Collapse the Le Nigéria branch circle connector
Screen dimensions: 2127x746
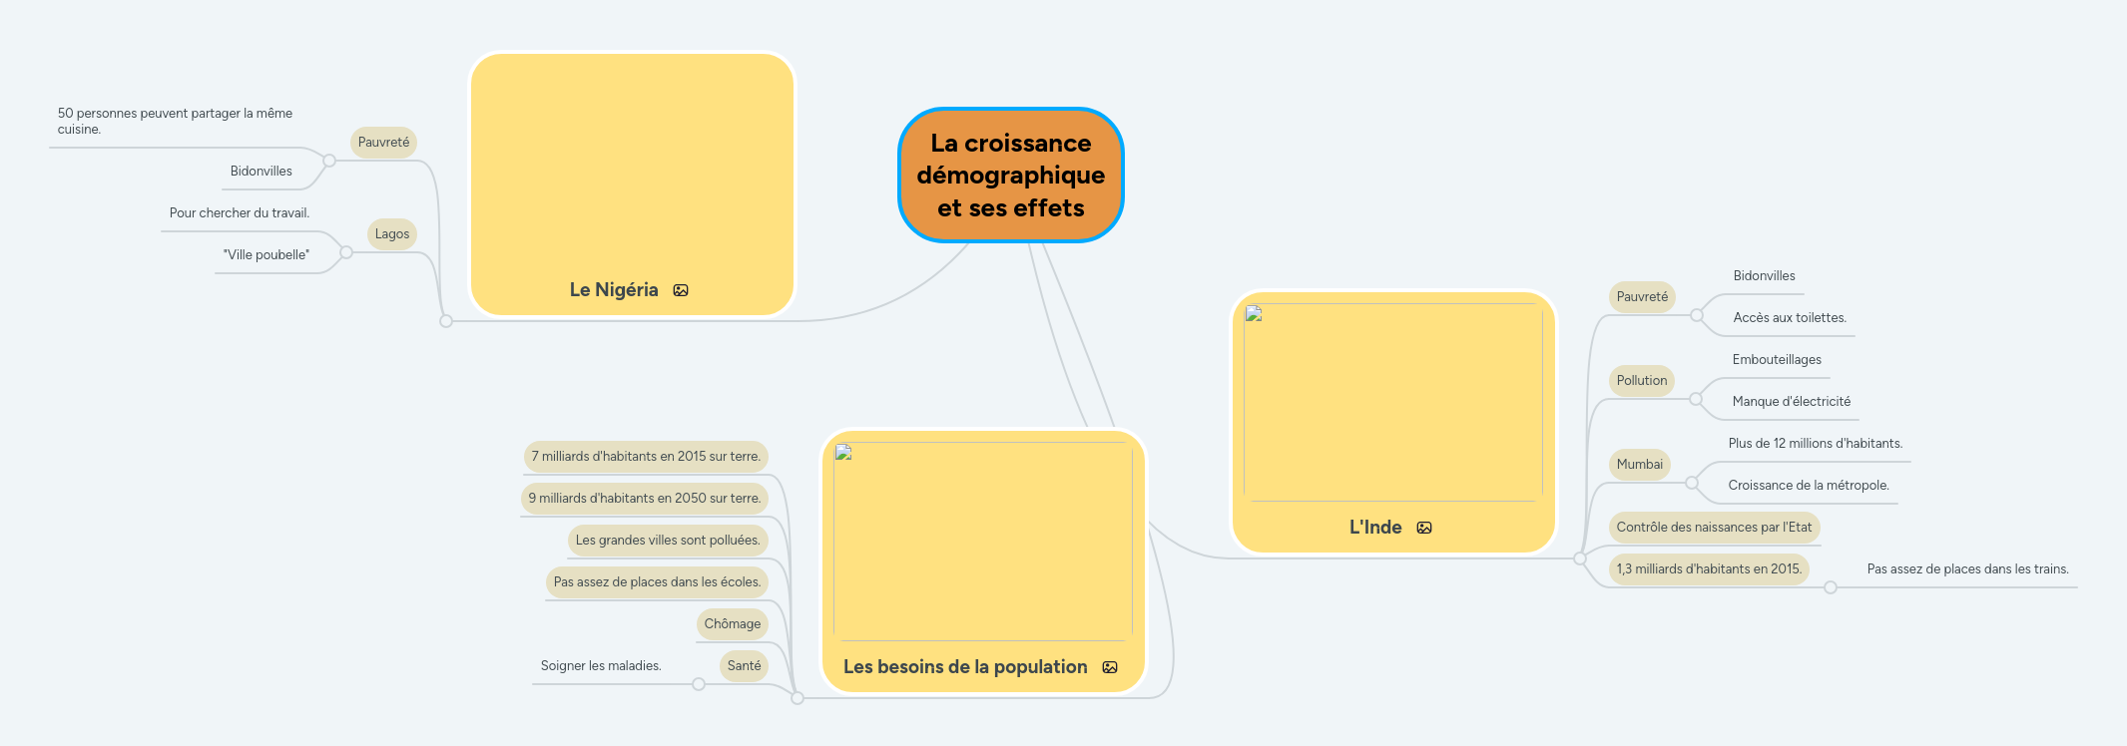(x=446, y=321)
